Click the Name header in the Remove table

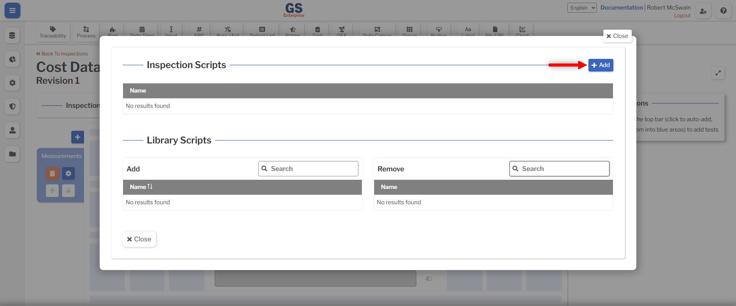[x=389, y=187]
